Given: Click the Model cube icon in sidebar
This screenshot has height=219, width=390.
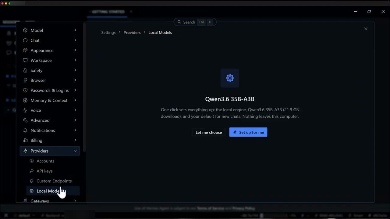Looking at the screenshot, I should pos(25,30).
